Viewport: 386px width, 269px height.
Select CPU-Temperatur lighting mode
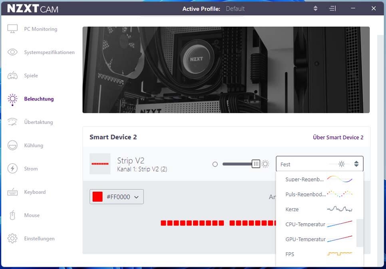click(320, 224)
